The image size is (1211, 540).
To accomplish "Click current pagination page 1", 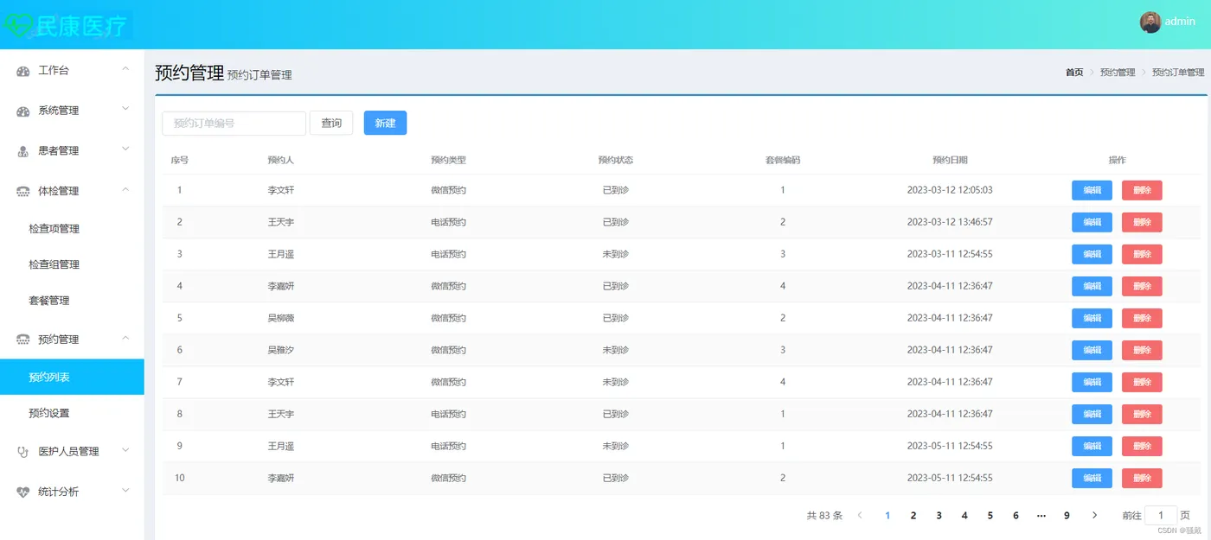I will 887,516.
